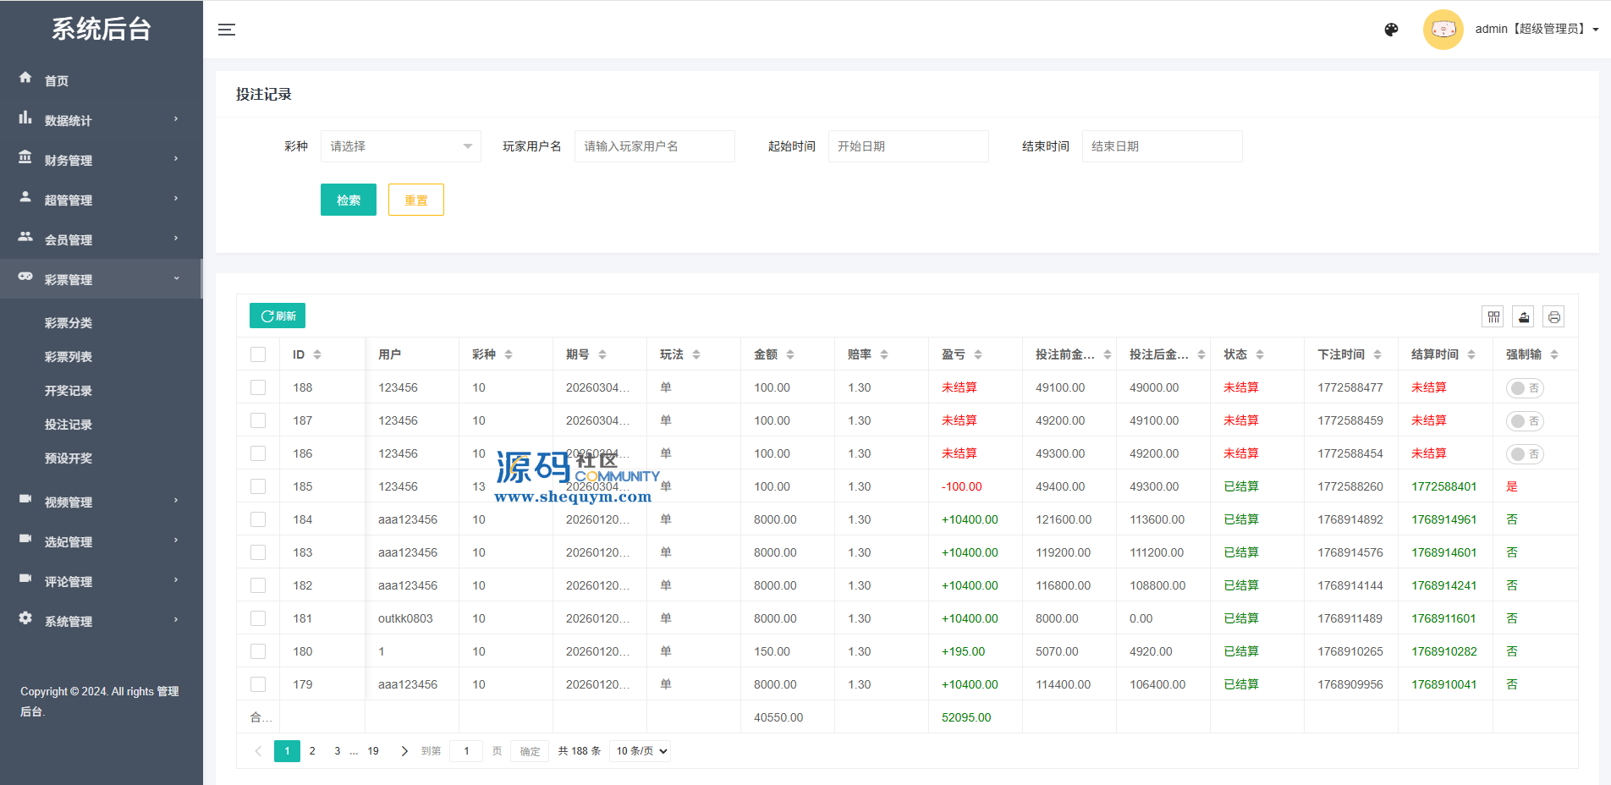Click the print table icon
Screen dimensions: 1611x785
[x=1553, y=316]
